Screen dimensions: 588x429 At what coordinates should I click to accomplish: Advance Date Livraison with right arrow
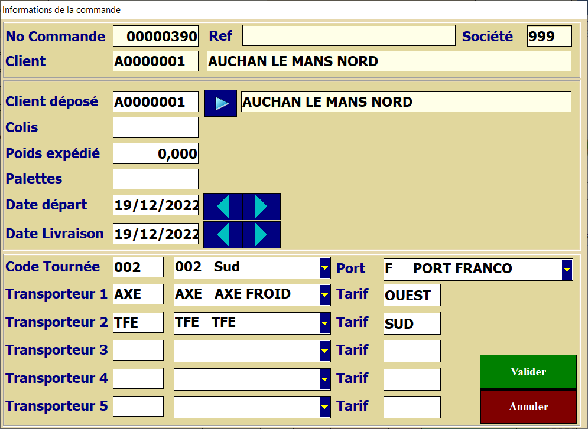(261, 235)
